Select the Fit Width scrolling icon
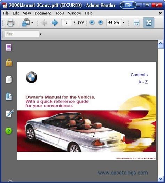Image resolution: width=165 pixels, height=183 pixels. [x=136, y=23]
